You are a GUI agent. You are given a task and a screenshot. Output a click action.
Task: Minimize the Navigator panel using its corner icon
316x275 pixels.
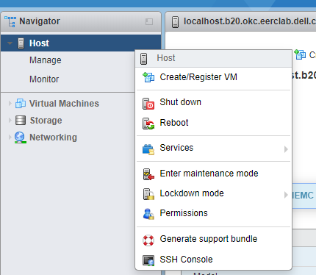tap(149, 21)
